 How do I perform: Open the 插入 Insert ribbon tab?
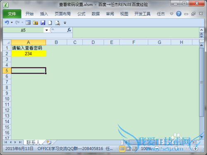point(44,14)
